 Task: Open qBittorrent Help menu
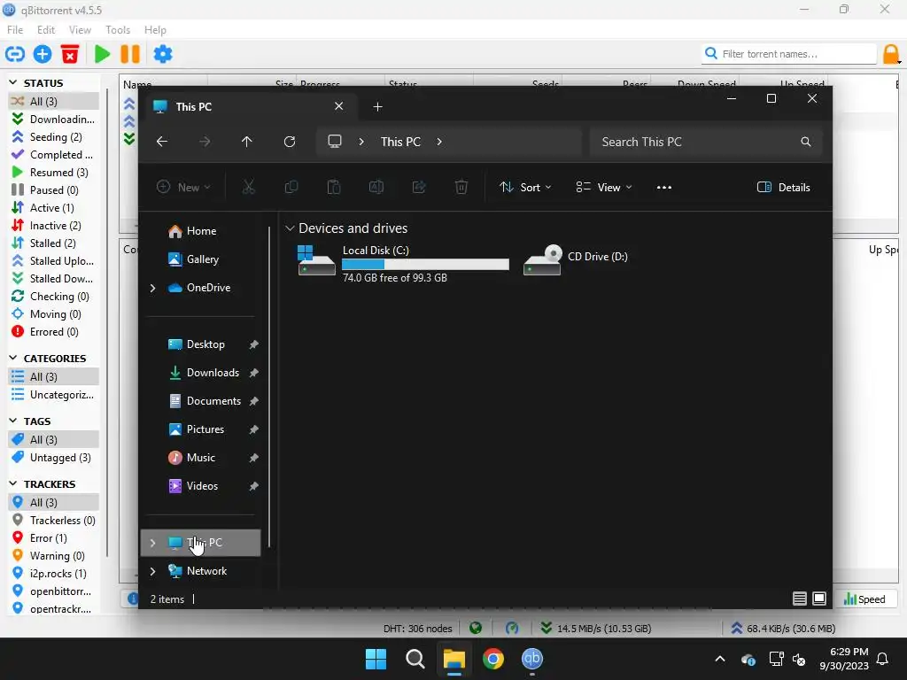point(155,30)
